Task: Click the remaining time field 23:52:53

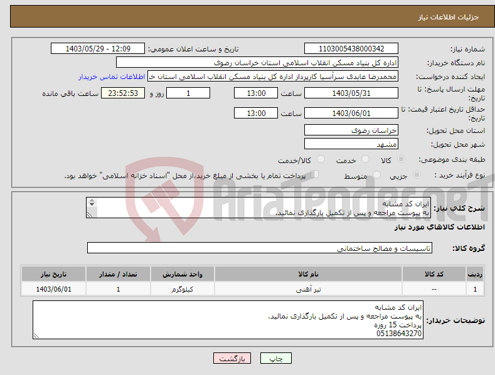Action: coord(123,93)
